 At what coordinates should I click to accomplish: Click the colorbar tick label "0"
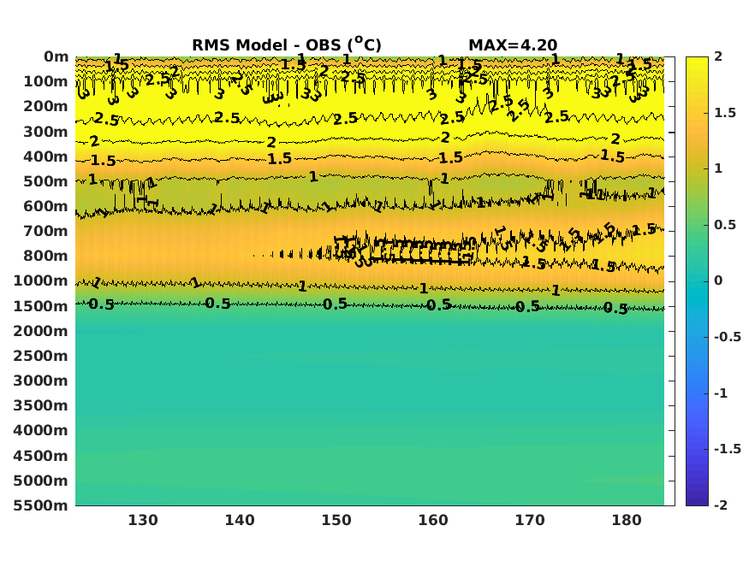[x=718, y=281]
